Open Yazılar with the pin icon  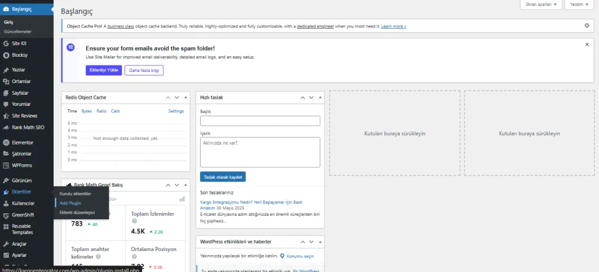[x=19, y=70]
